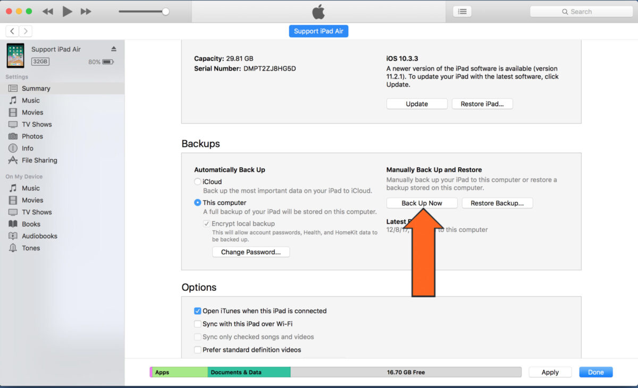Open Info in the sidebar
The width and height of the screenshot is (638, 388).
point(62,148)
